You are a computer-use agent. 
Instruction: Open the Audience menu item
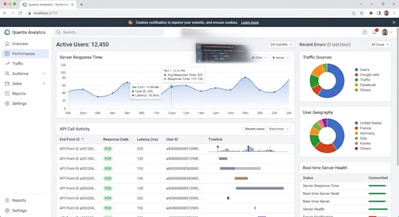[x=25, y=73]
